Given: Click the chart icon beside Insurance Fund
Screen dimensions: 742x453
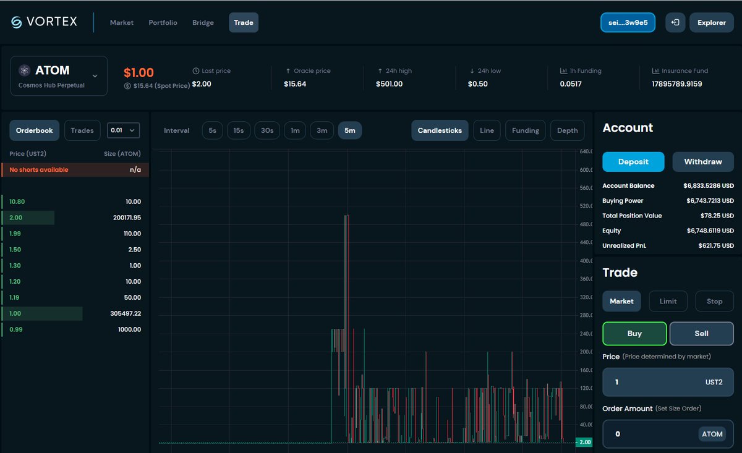Looking at the screenshot, I should click(656, 71).
